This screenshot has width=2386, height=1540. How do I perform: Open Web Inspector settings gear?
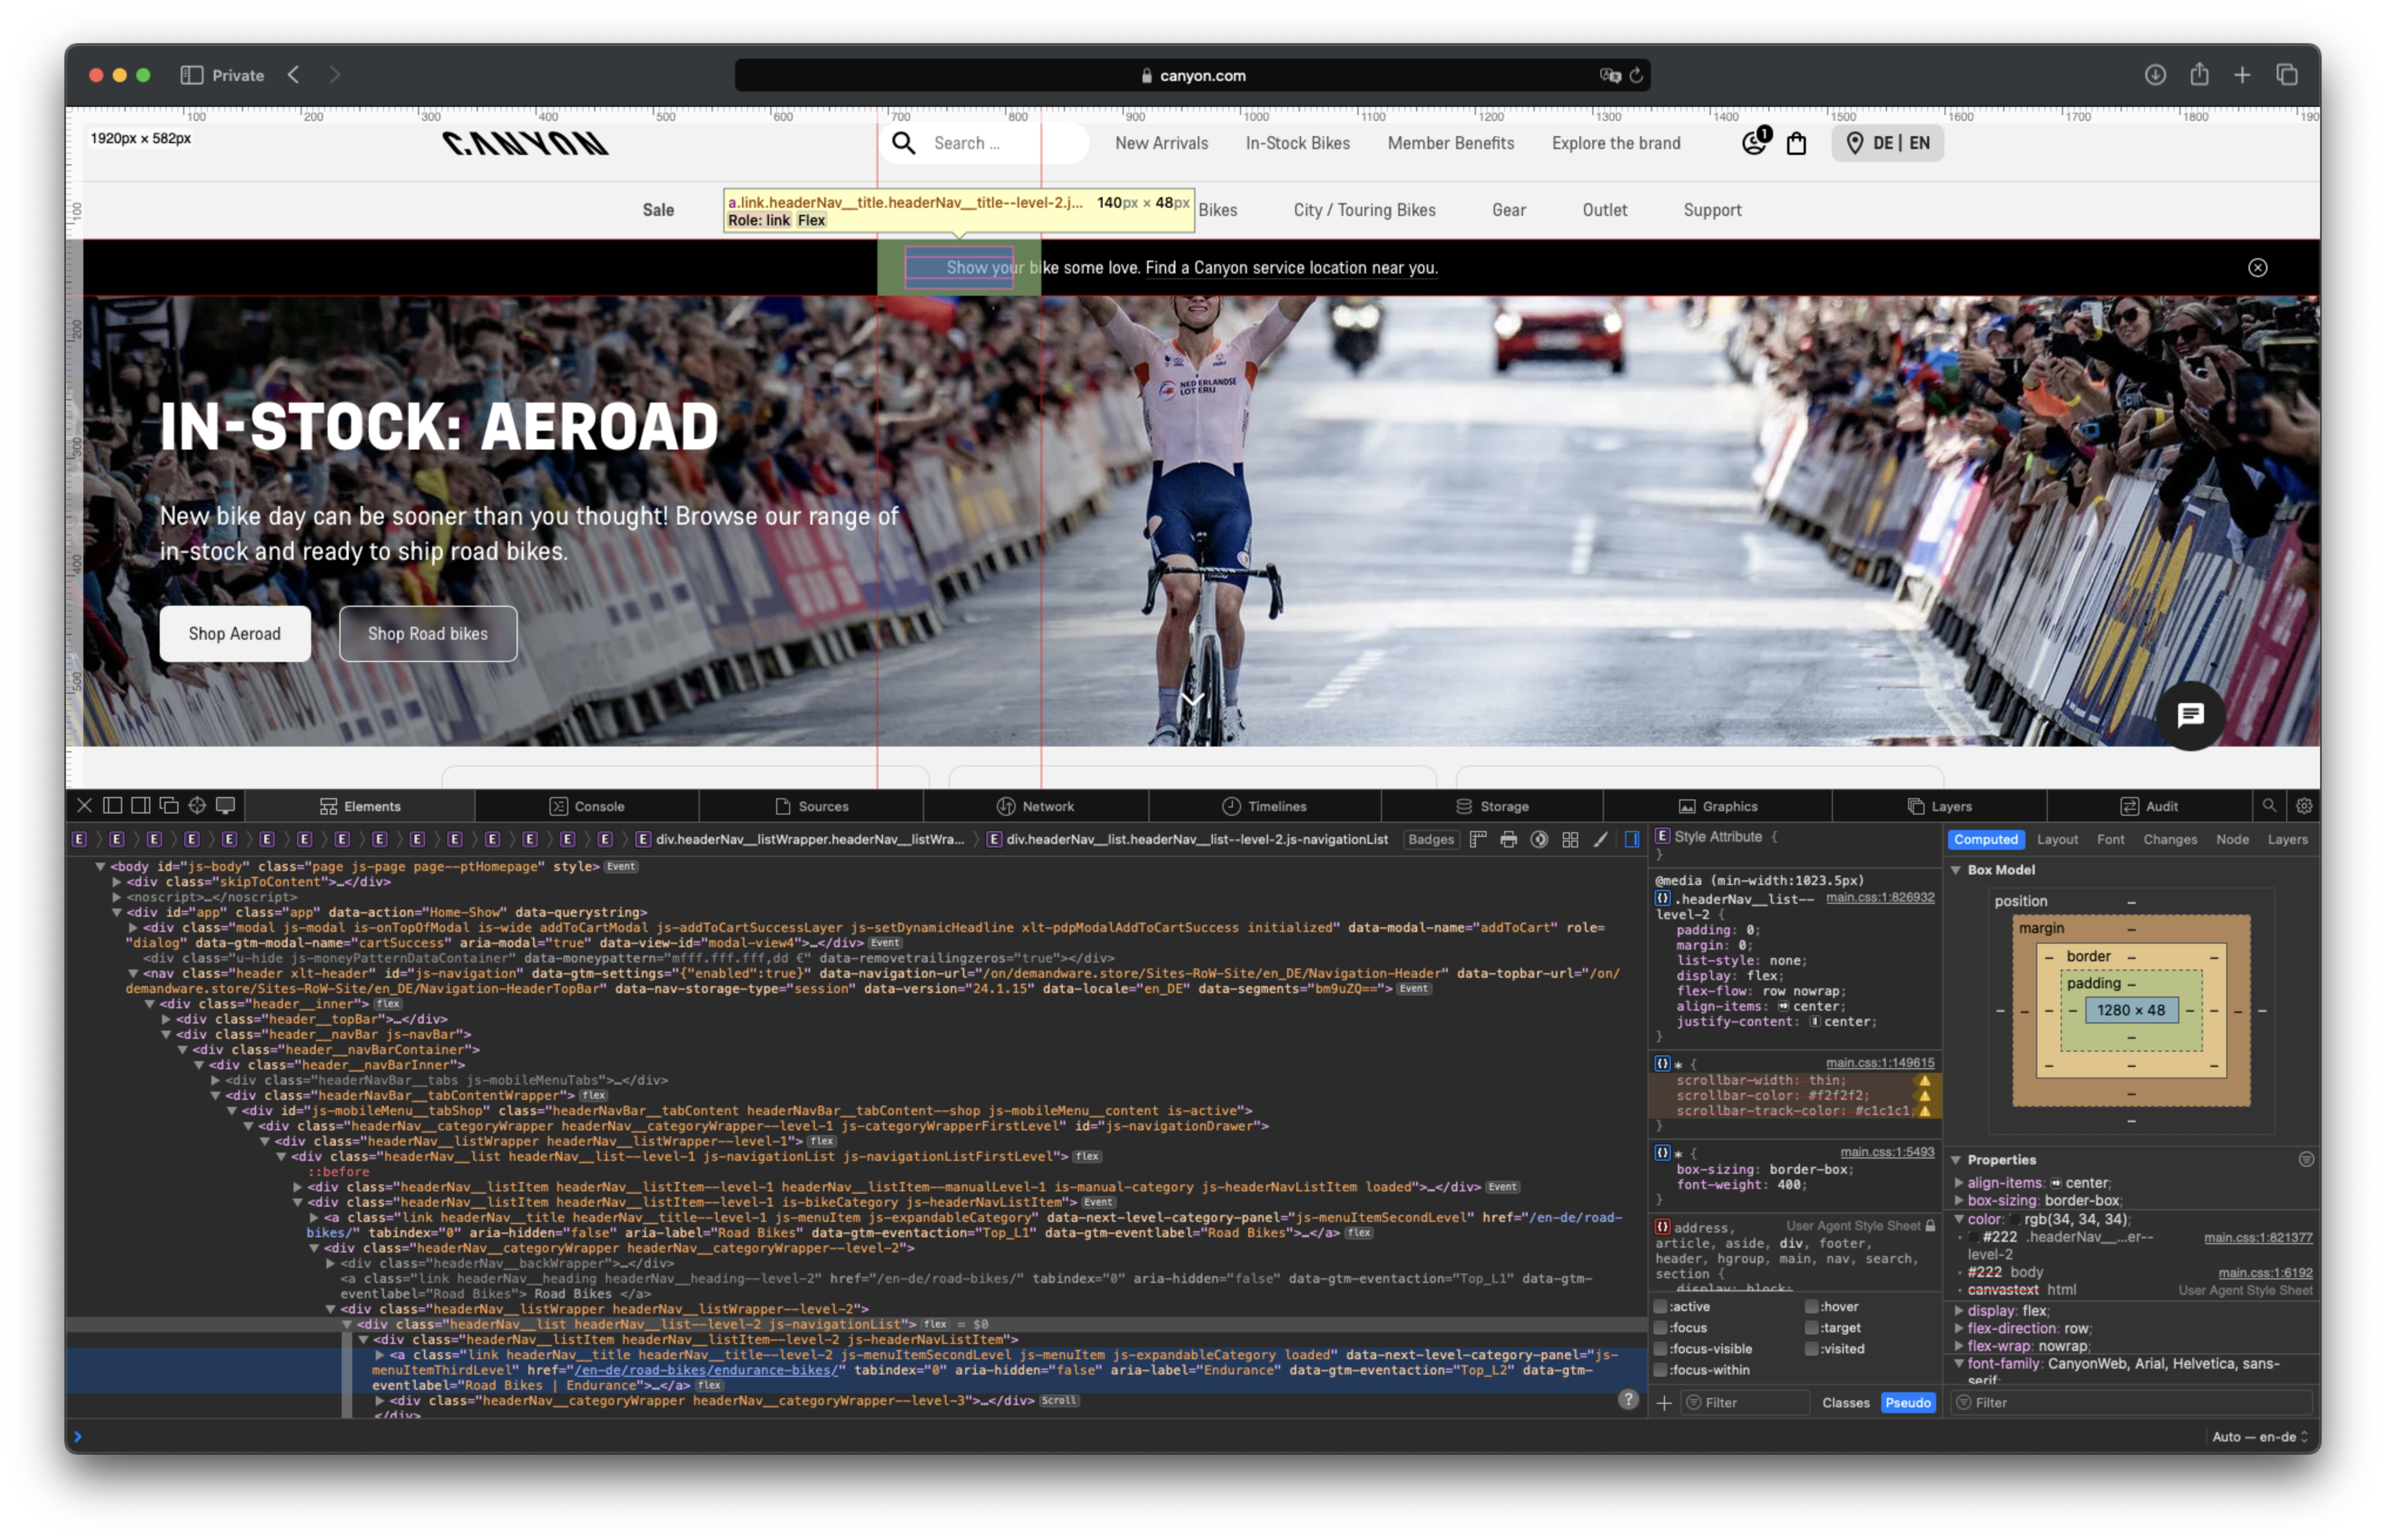[x=2304, y=805]
